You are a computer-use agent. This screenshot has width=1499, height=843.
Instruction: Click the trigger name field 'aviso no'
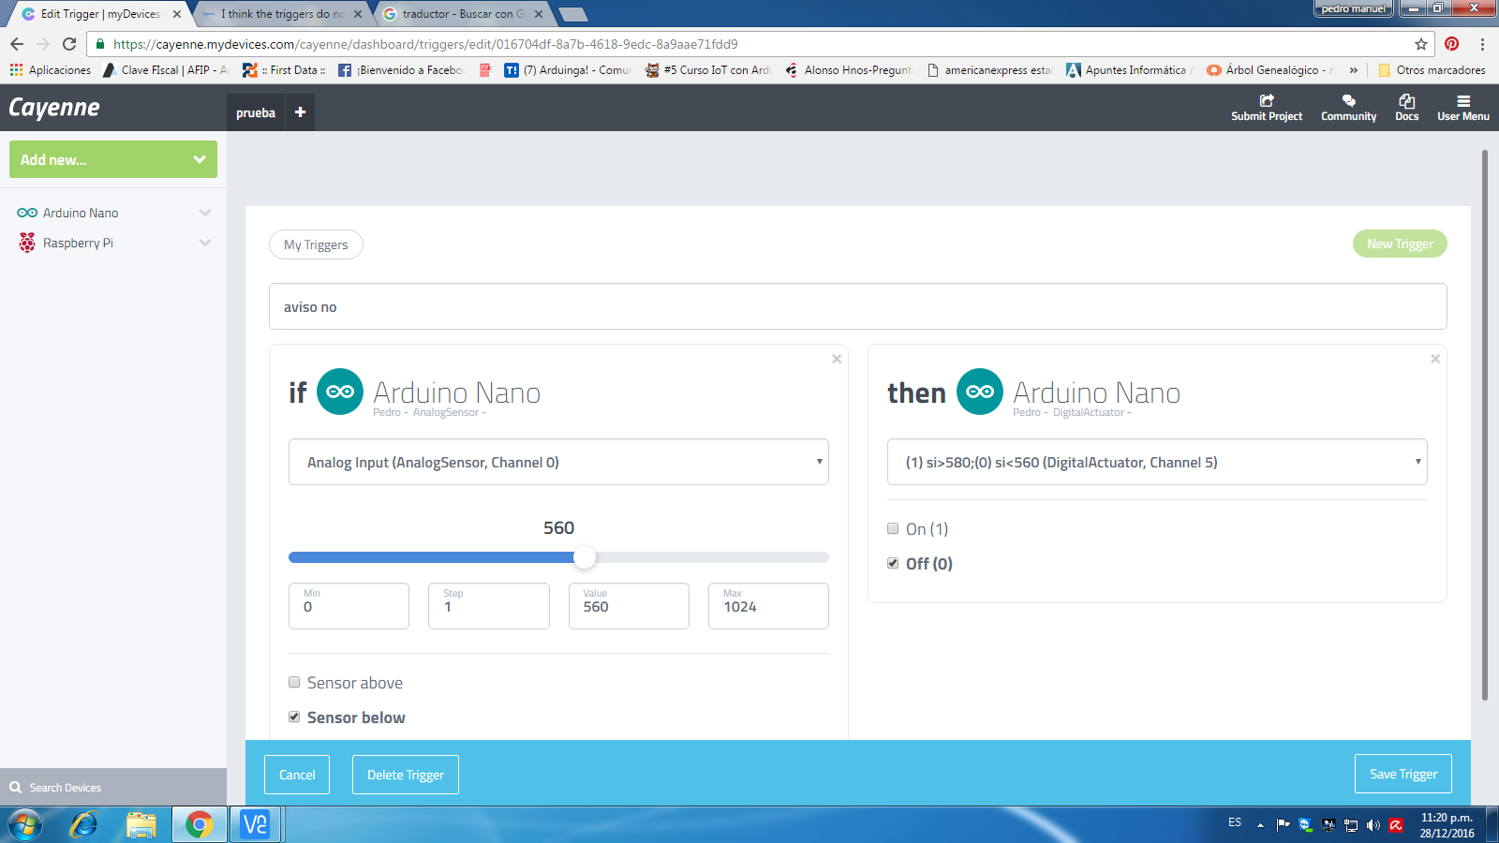858,306
